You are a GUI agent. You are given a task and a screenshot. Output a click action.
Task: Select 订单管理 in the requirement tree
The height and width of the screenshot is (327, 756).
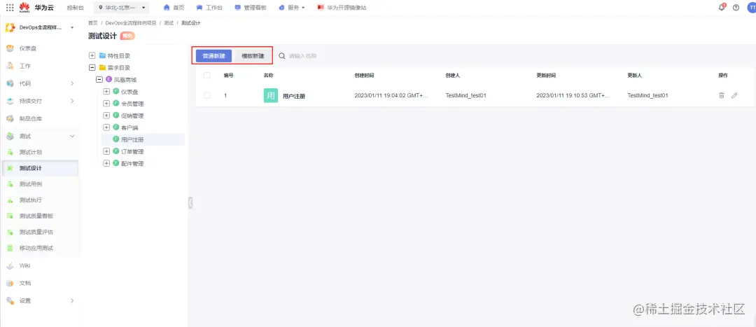132,151
